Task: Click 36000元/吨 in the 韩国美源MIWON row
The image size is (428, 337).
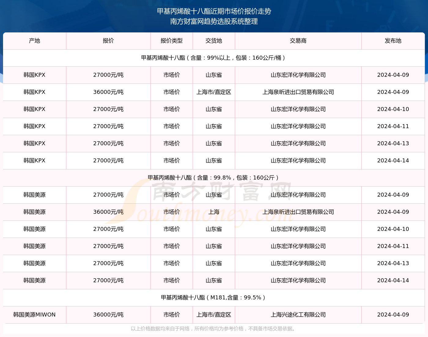Action: [108, 315]
